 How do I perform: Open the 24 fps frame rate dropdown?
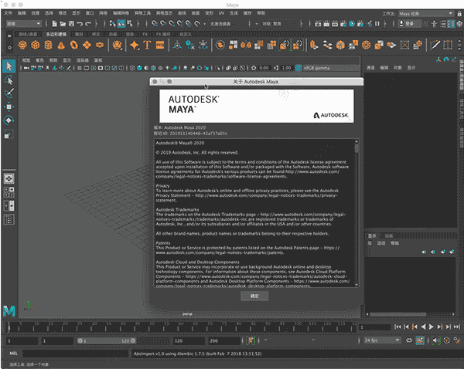pos(382,340)
